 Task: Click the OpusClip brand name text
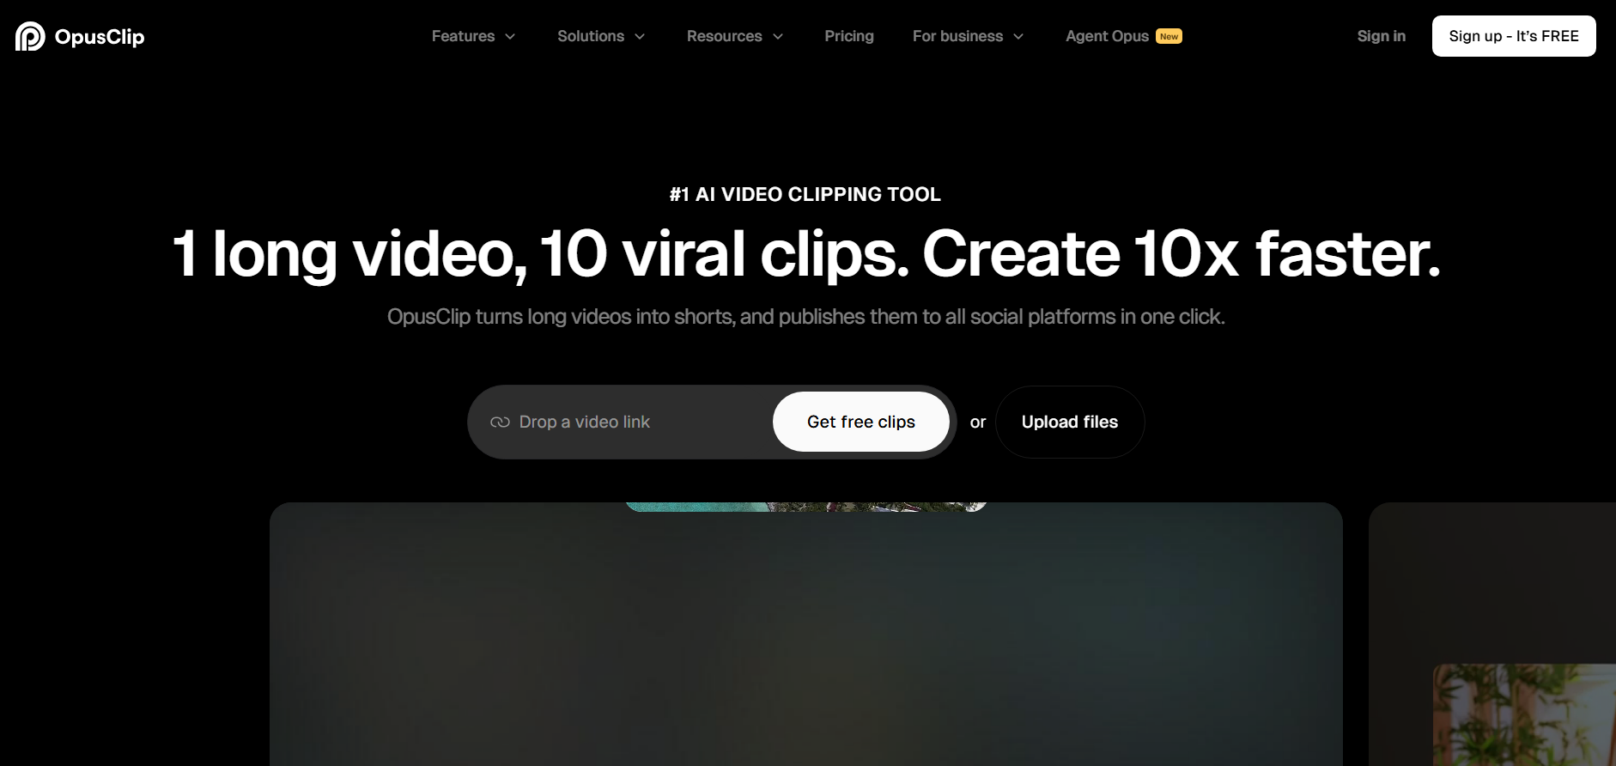tap(100, 37)
